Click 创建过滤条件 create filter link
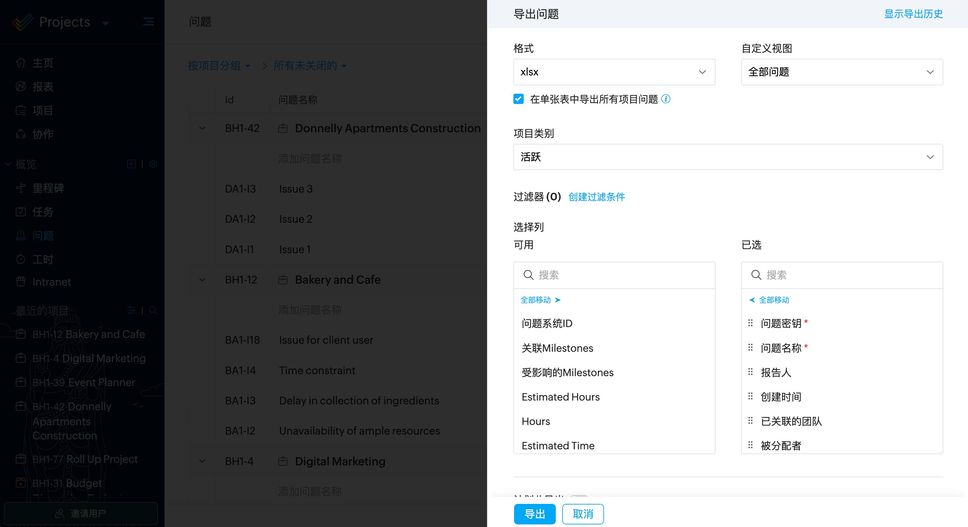 pos(596,197)
